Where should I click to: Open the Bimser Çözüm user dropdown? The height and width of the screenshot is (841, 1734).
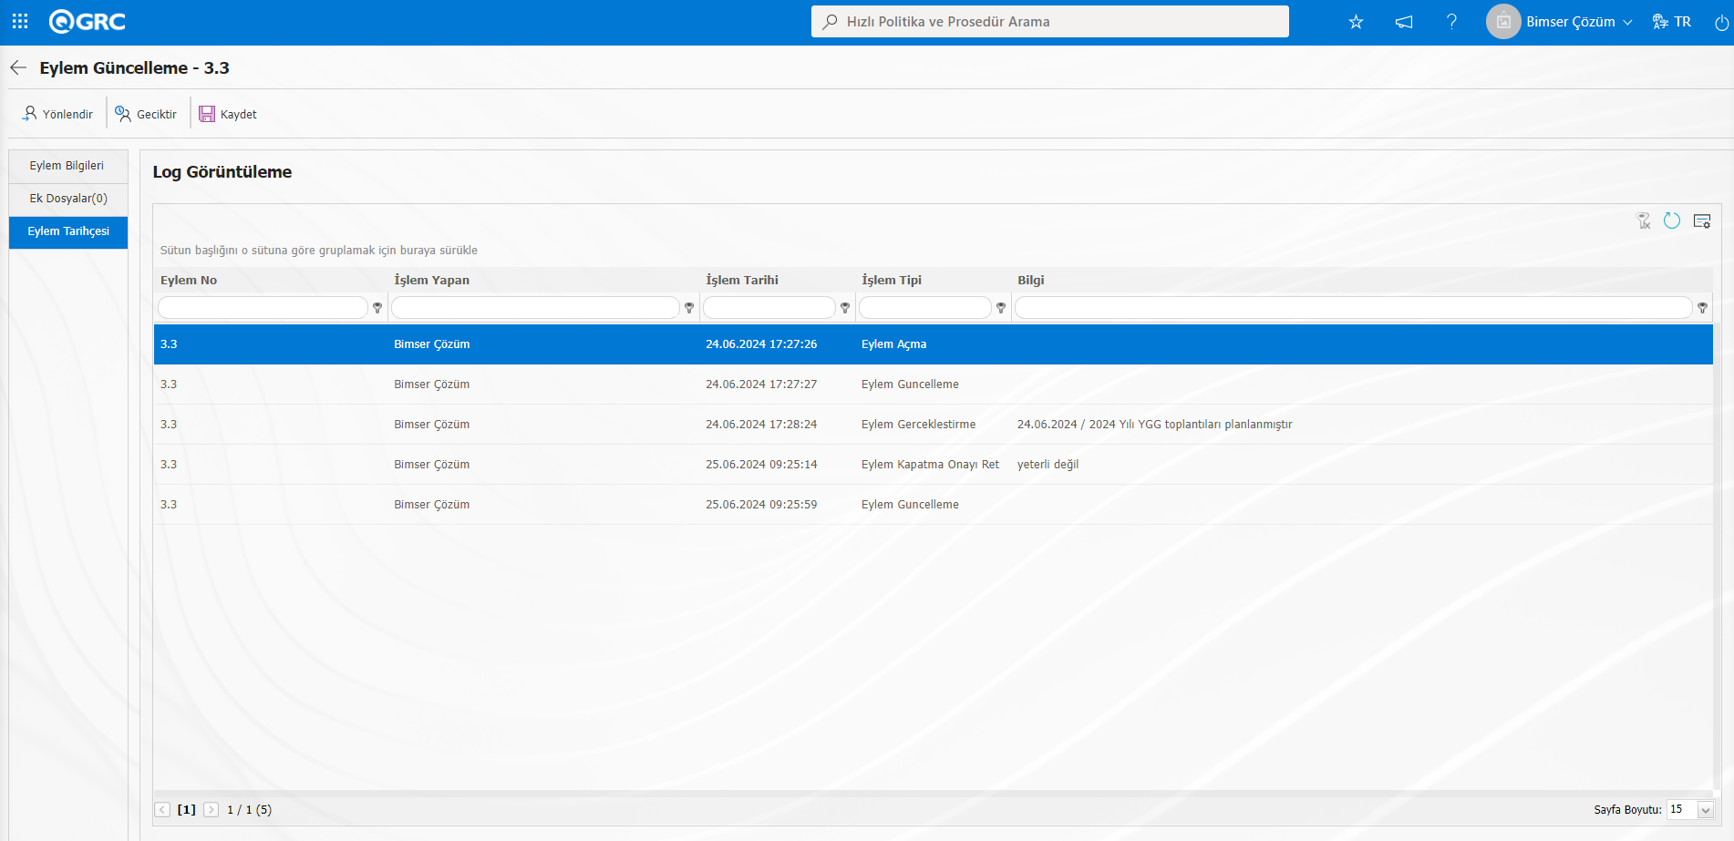pos(1578,22)
